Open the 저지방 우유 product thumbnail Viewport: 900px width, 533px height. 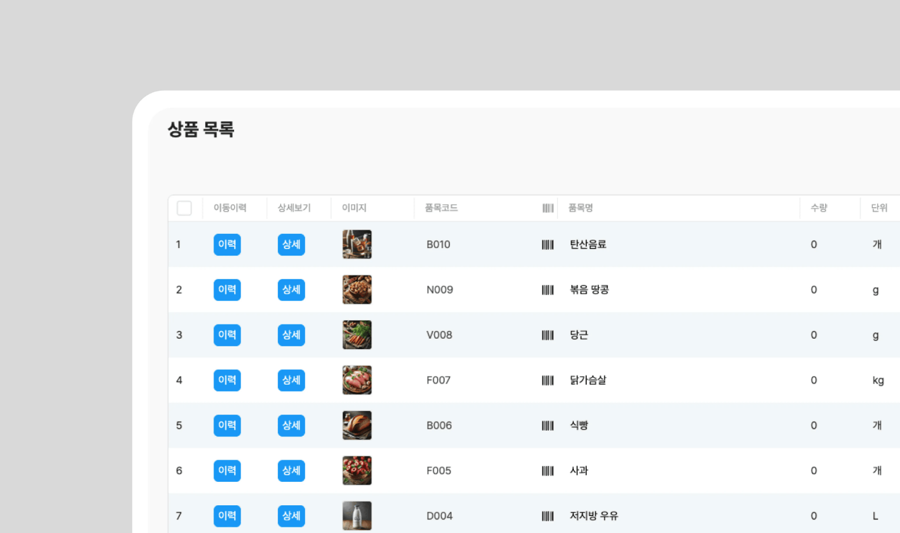(357, 516)
